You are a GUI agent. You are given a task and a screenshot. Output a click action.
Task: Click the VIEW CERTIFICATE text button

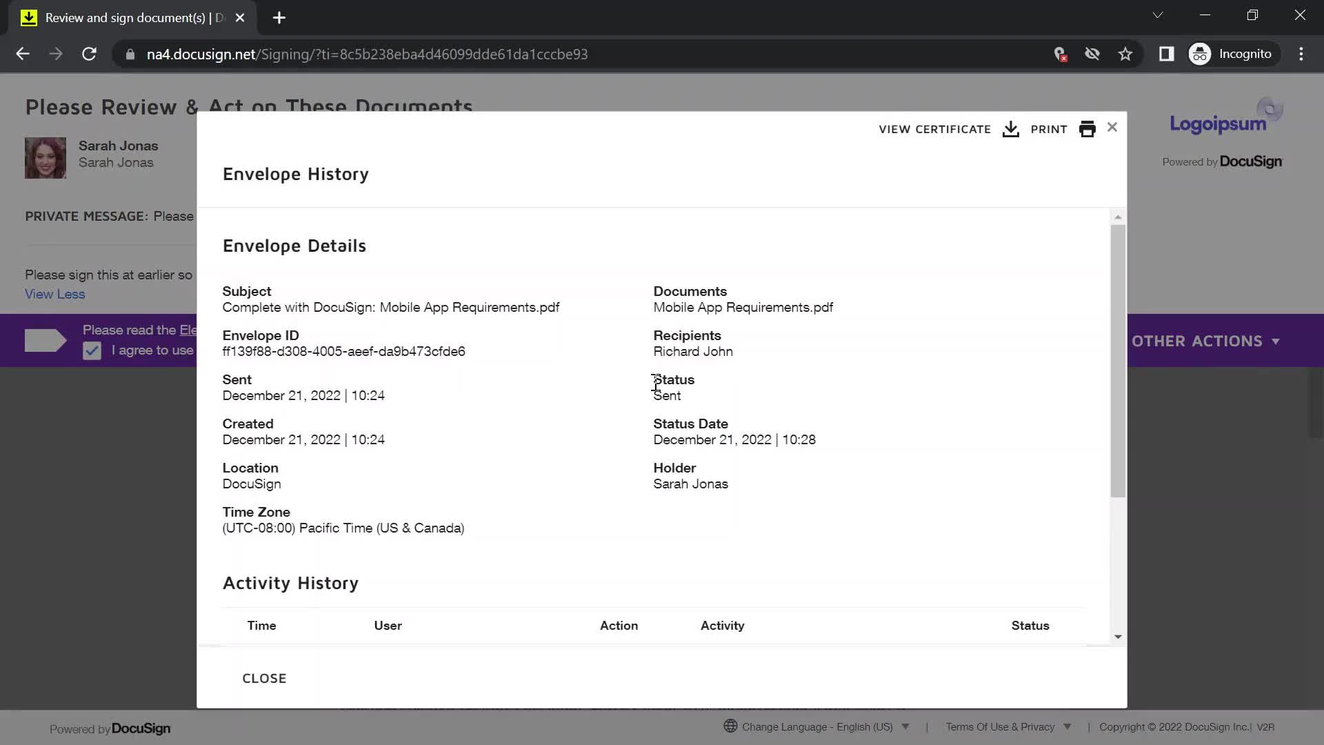pos(934,129)
